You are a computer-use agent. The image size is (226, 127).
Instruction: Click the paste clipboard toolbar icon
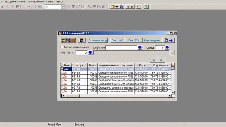pos(17,7)
